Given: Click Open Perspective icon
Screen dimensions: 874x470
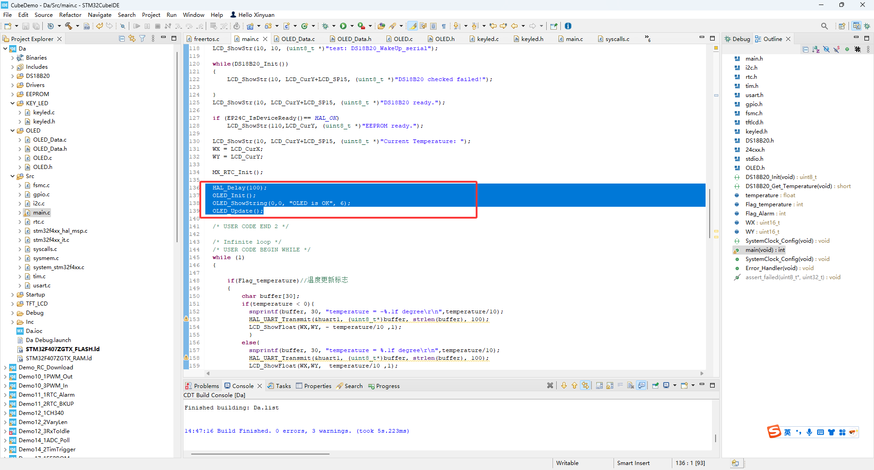Looking at the screenshot, I should pyautogui.click(x=842, y=26).
